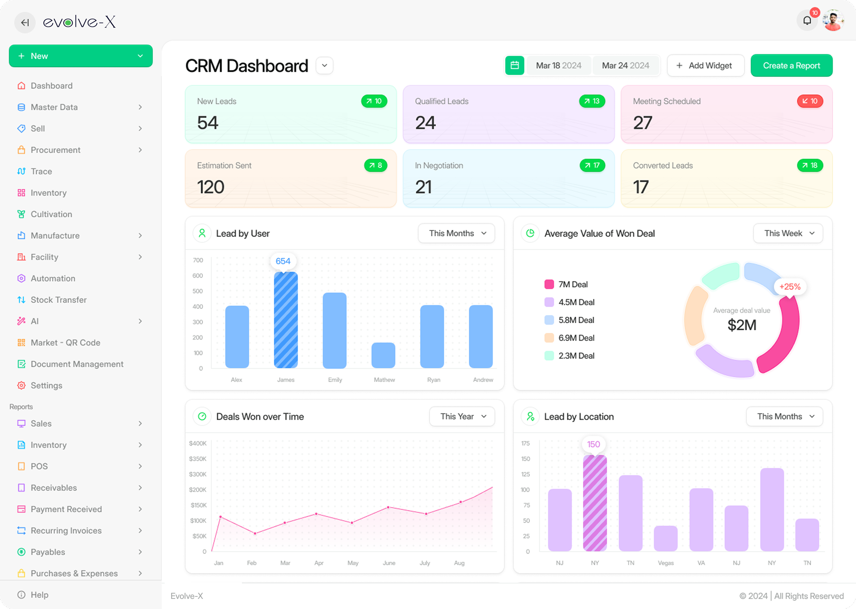
Task: Collapse sidebar using the back arrow icon
Action: (x=25, y=23)
